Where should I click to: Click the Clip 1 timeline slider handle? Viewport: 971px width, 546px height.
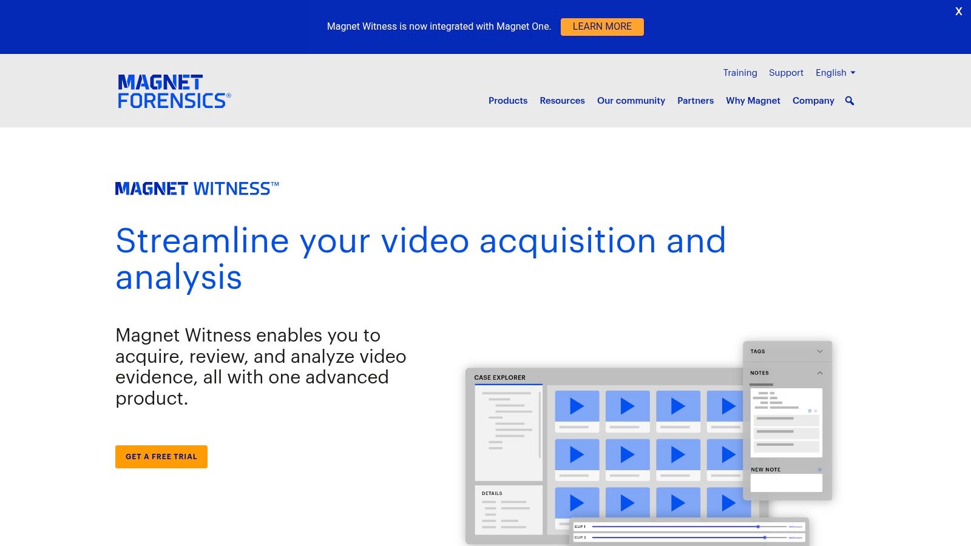(759, 527)
